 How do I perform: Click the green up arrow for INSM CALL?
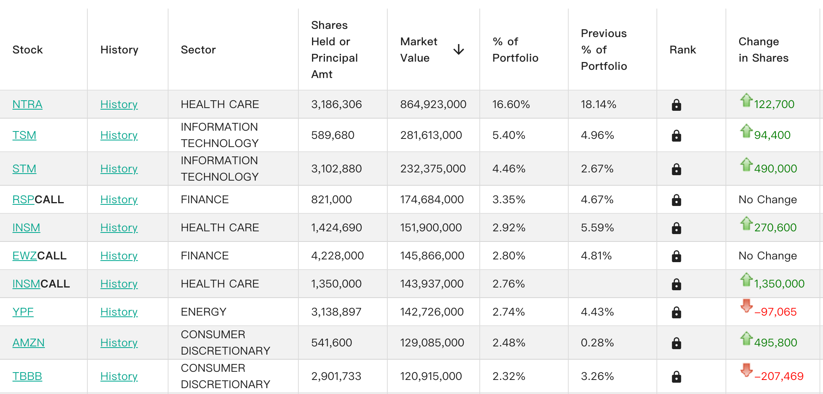tap(746, 279)
